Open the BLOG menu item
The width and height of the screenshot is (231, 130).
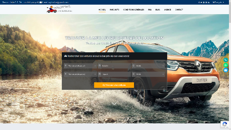[158, 10]
